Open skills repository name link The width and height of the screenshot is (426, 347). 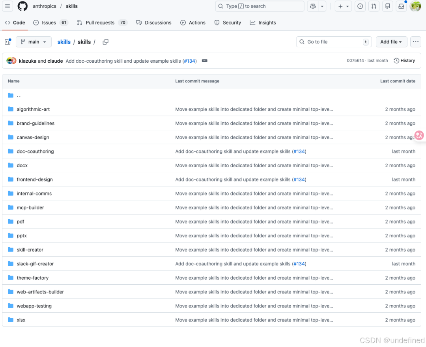(x=72, y=6)
